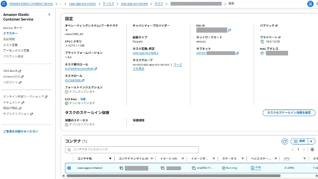Open デーモンタスク定義 in sidebar
This screenshot has height=179, width=318.
click(16, 50)
